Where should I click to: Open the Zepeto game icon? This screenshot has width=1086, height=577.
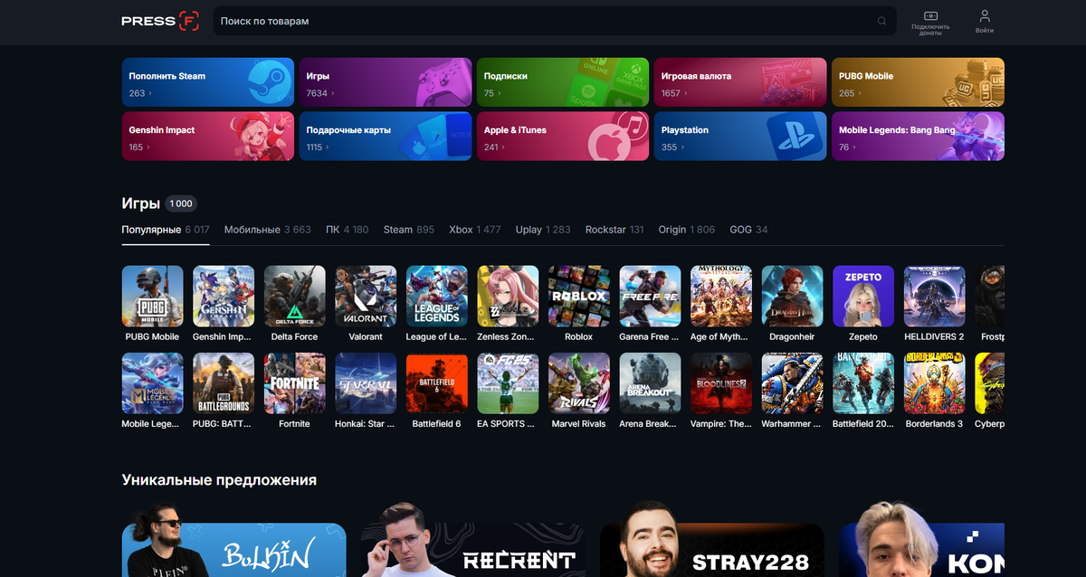(x=863, y=296)
